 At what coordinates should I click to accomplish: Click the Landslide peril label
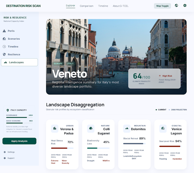[127, 156]
